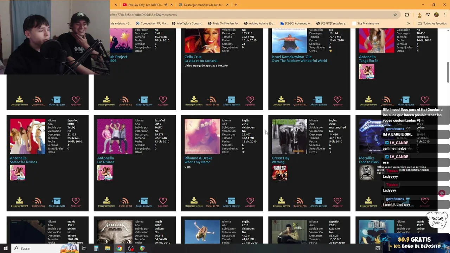450x253 pixels.
Task: Add Green Day Warning to package
Action: [319, 202]
